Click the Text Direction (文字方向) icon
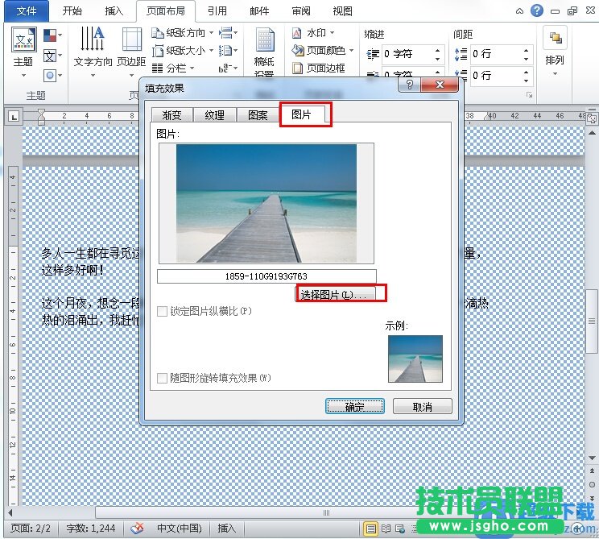This screenshot has width=599, height=539. pyautogui.click(x=93, y=48)
